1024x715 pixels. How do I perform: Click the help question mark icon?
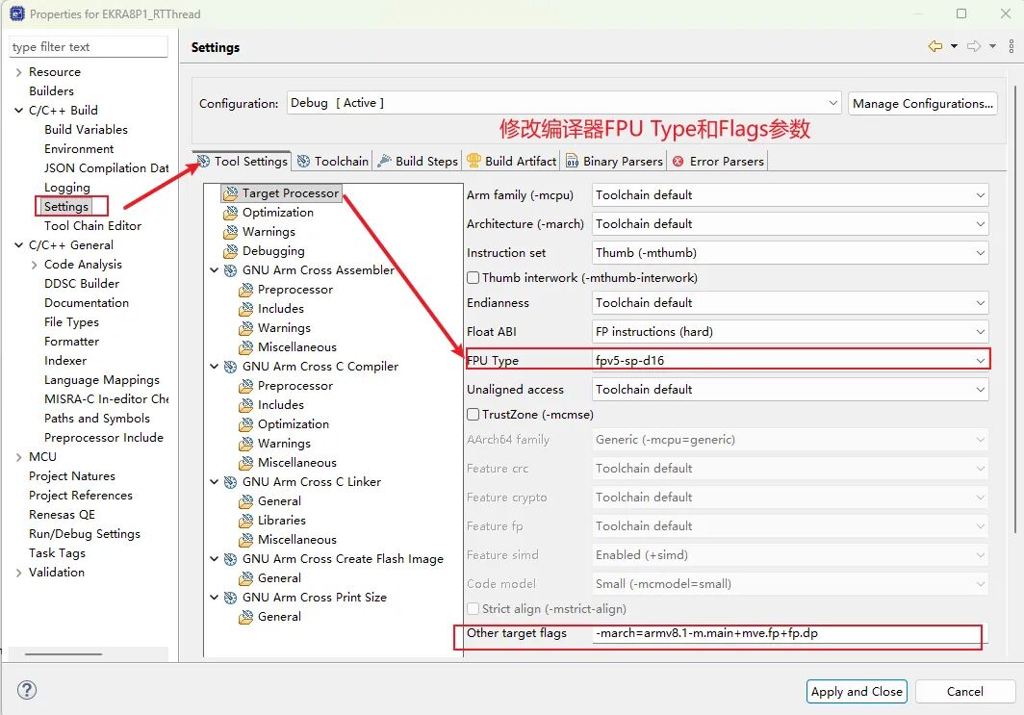26,690
